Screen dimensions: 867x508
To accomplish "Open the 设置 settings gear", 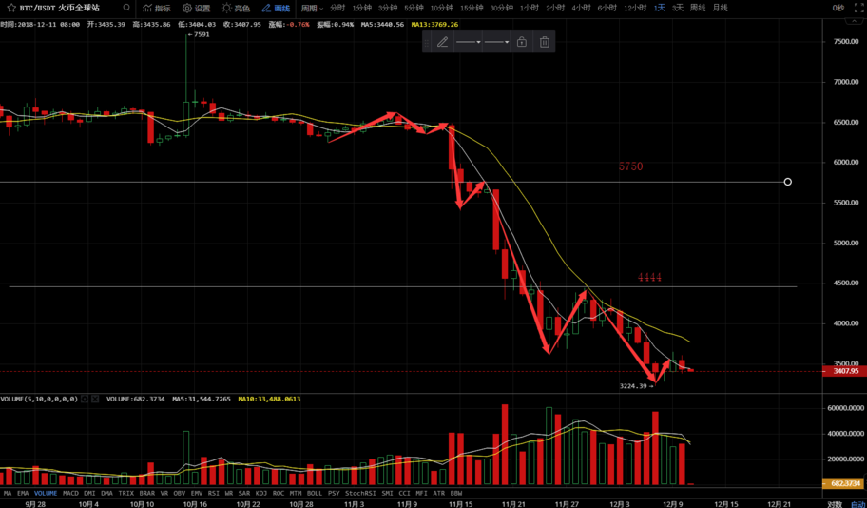I will (x=197, y=8).
